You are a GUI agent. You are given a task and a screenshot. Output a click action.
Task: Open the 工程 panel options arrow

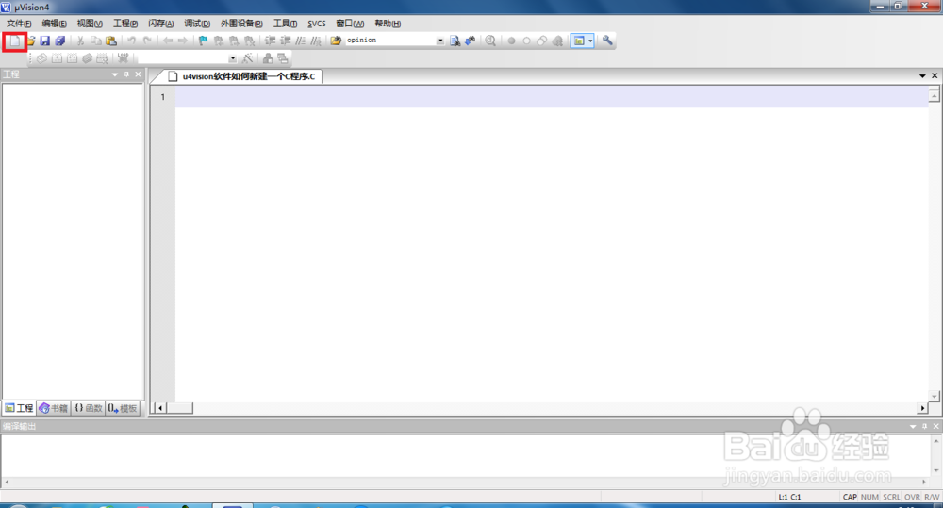pyautogui.click(x=114, y=74)
